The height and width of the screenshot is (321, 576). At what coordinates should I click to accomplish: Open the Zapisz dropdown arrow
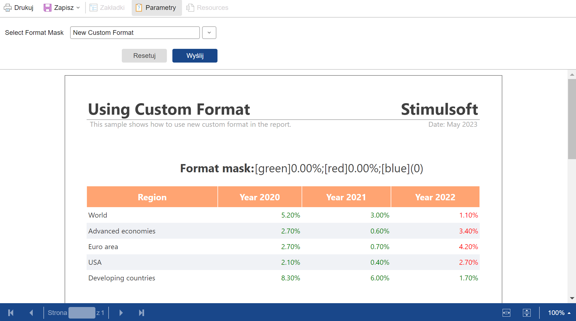coord(78,8)
